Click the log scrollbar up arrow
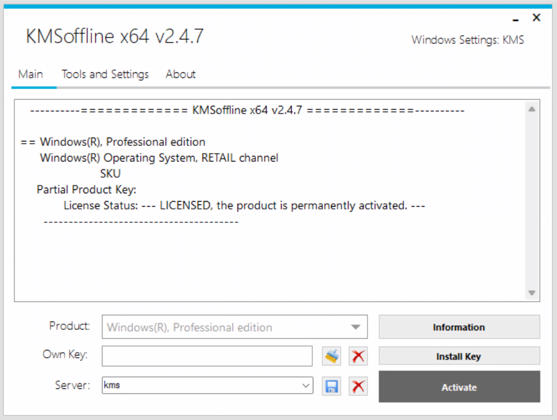 coord(532,109)
